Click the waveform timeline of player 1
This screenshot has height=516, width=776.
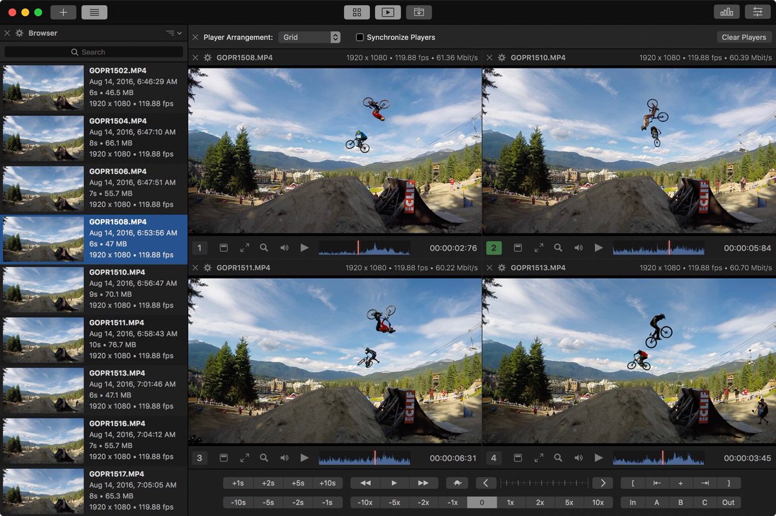click(364, 248)
